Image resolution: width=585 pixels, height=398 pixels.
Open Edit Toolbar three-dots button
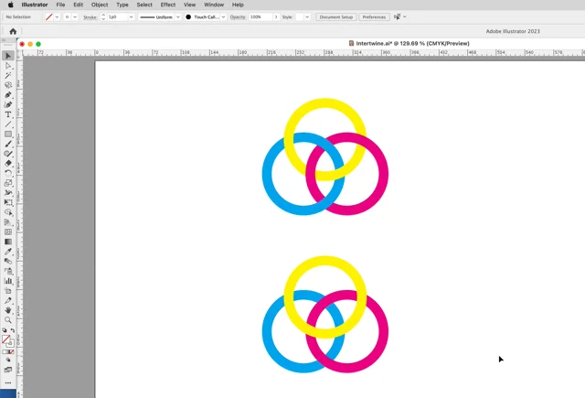pos(8,382)
